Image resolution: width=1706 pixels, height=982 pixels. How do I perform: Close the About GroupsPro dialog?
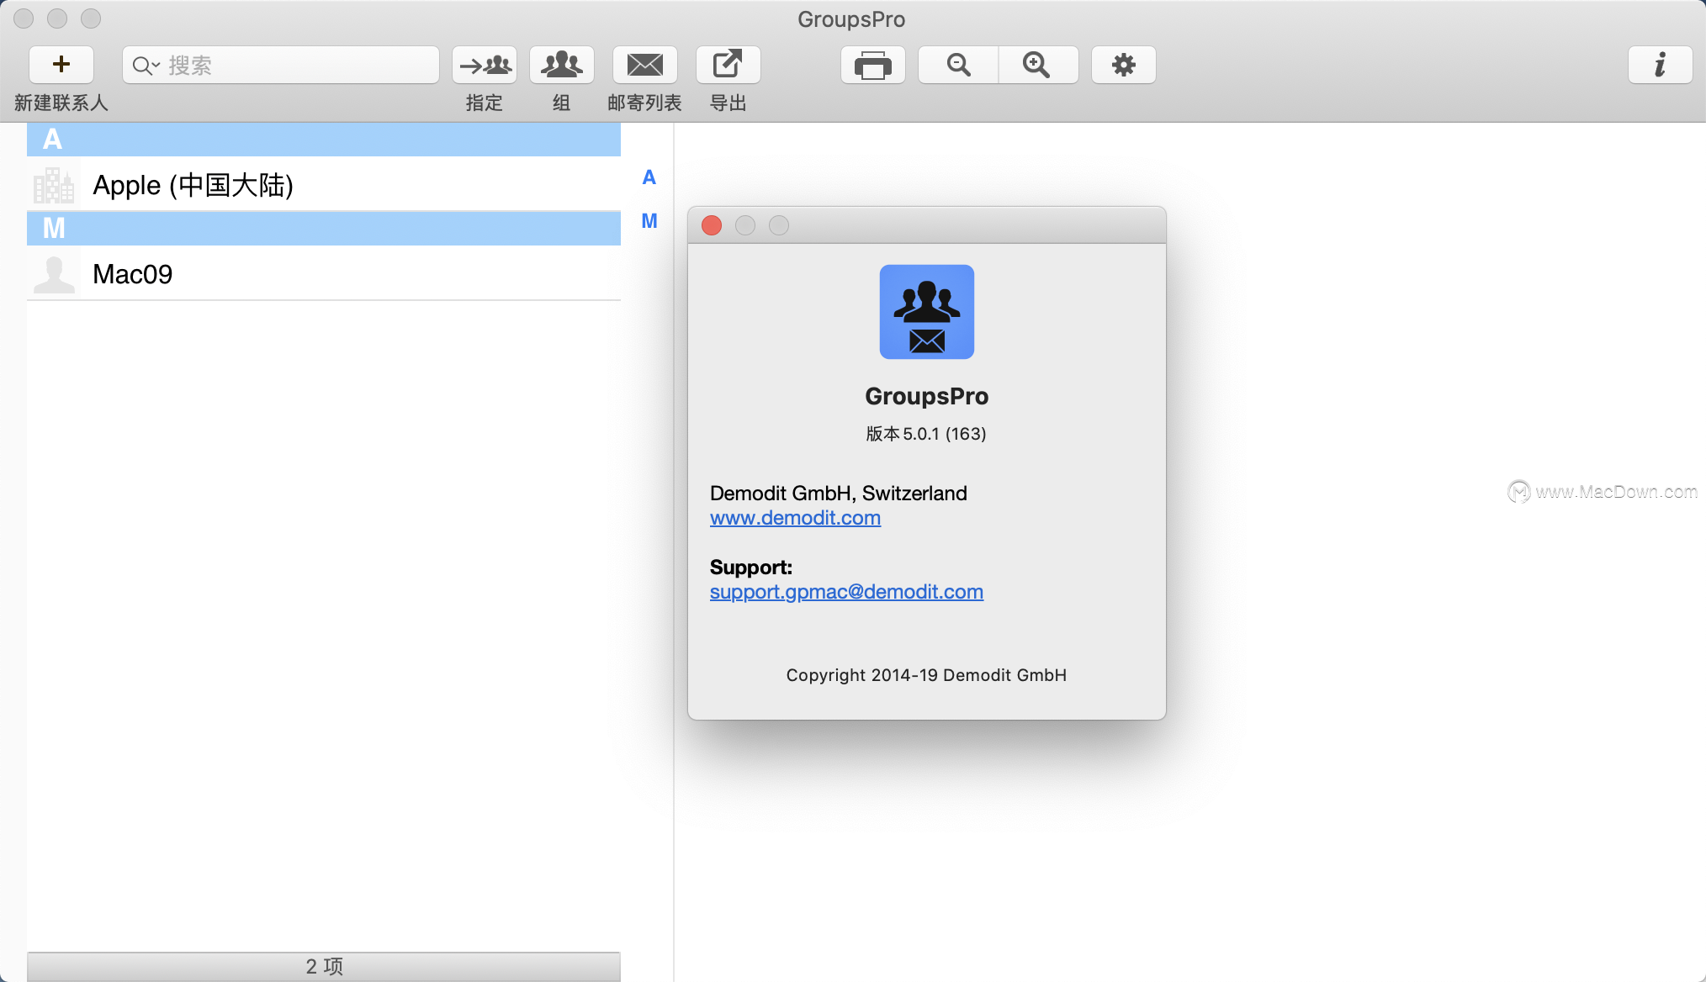pyautogui.click(x=712, y=225)
